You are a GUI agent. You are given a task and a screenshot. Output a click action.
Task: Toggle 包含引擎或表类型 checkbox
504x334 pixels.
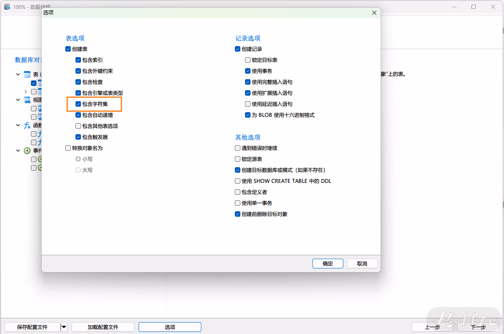click(78, 93)
